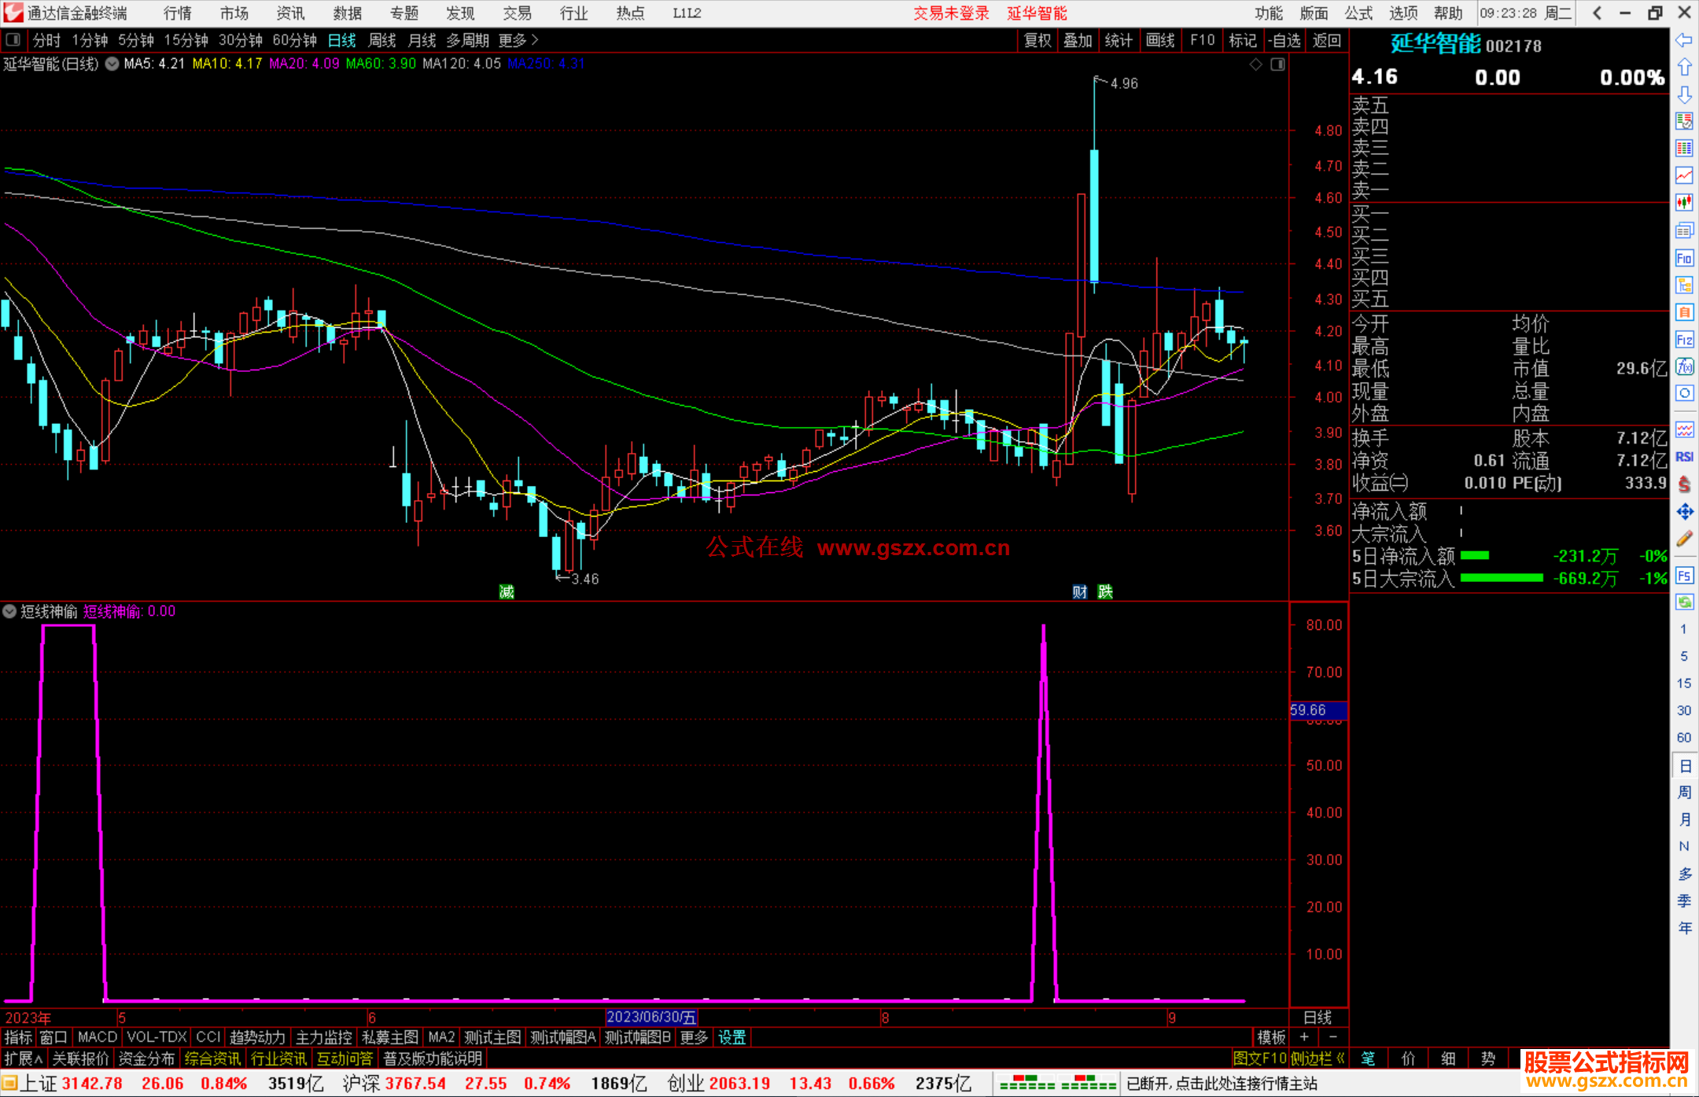
Task: Open the candlestick chart sidebar icon
Action: [1683, 203]
